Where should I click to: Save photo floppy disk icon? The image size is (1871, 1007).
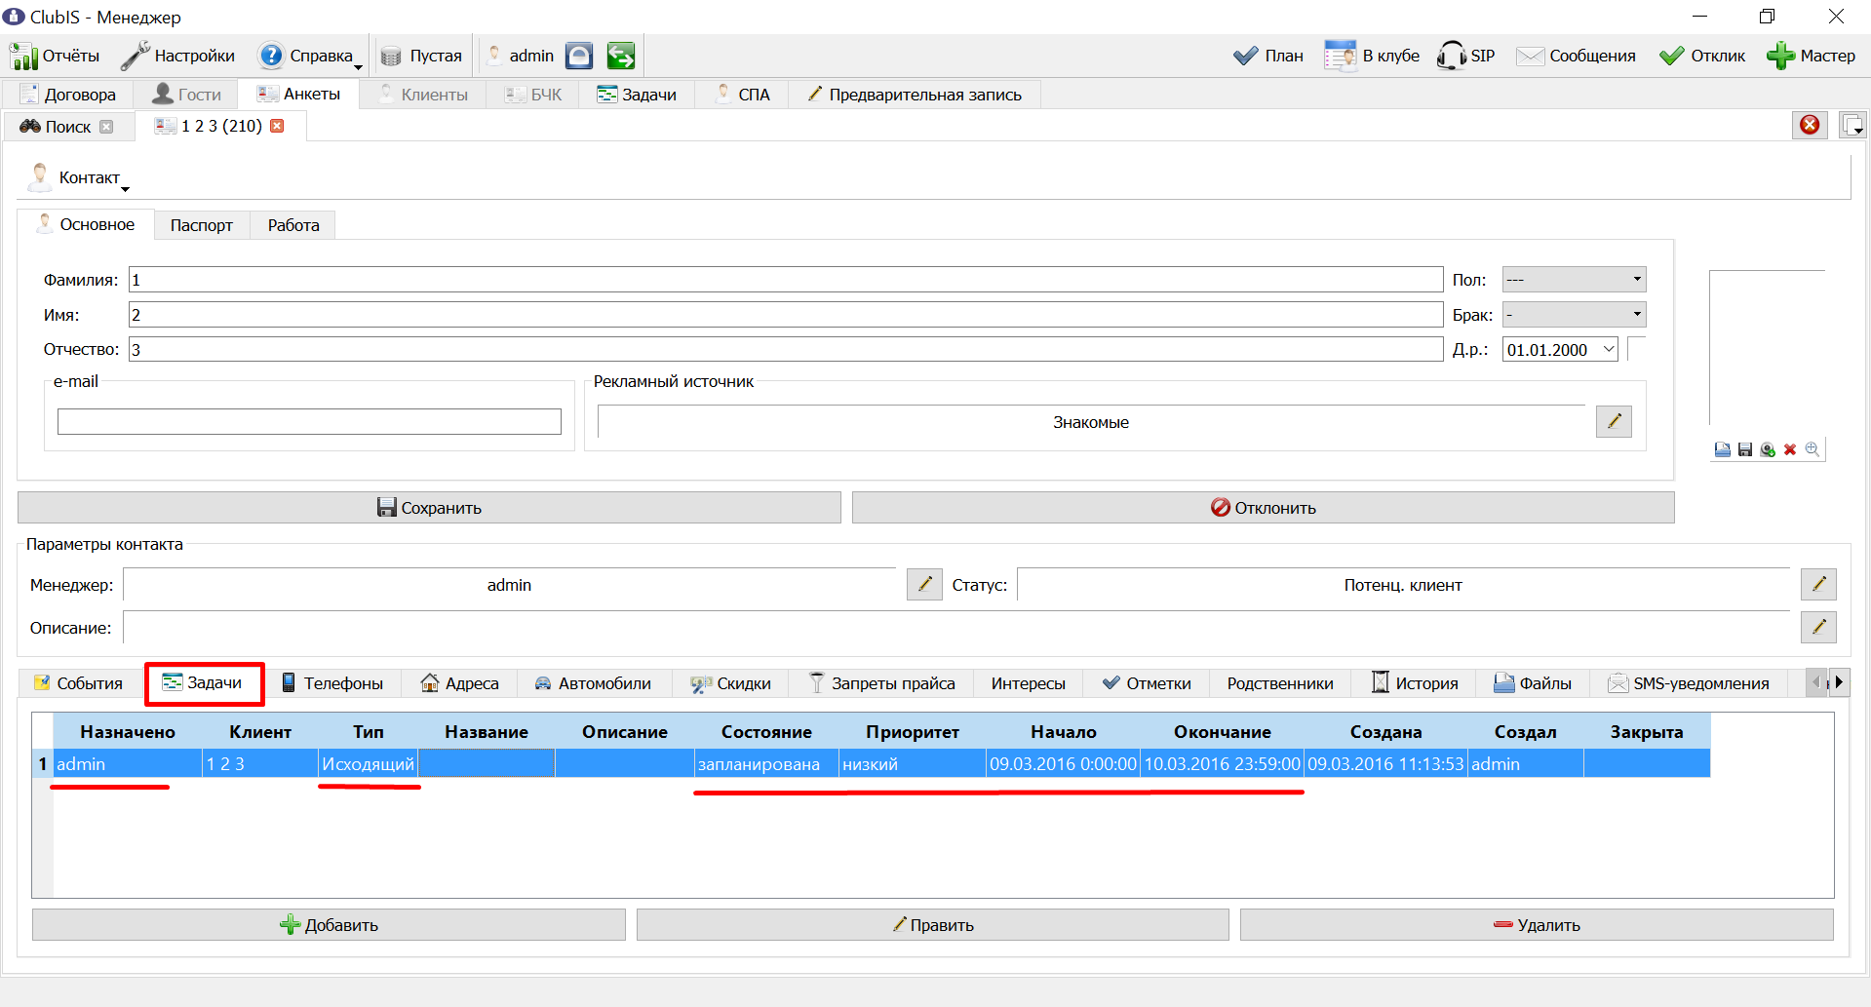[x=1745, y=449]
